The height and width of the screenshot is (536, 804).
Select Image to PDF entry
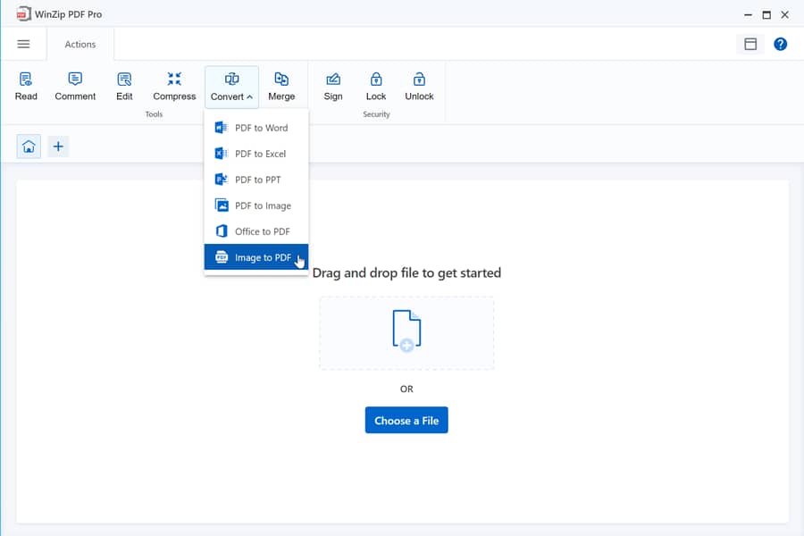pos(256,257)
